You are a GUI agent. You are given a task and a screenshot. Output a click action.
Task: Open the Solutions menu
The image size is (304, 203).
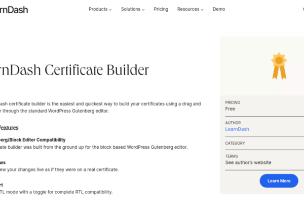click(133, 9)
